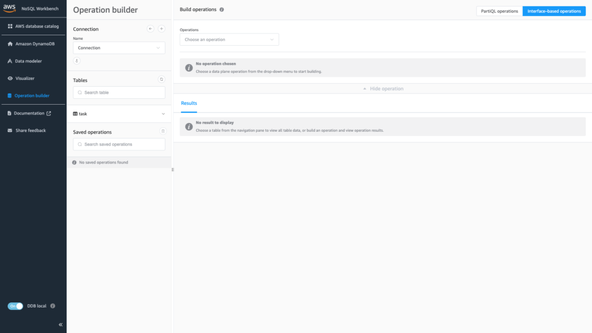This screenshot has width=592, height=333.
Task: Click Interface-based operations button
Action: pos(553,10)
